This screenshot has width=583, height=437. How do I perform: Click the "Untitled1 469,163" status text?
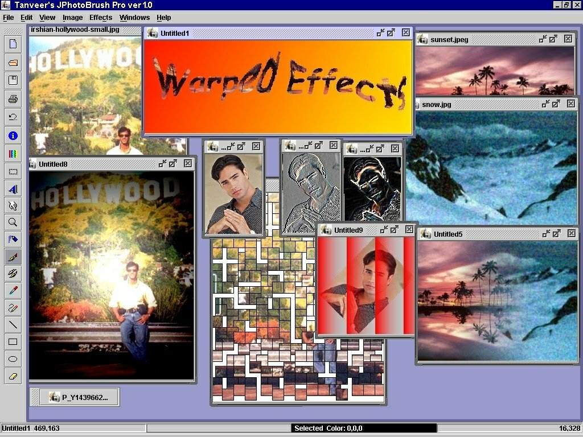pos(31,428)
